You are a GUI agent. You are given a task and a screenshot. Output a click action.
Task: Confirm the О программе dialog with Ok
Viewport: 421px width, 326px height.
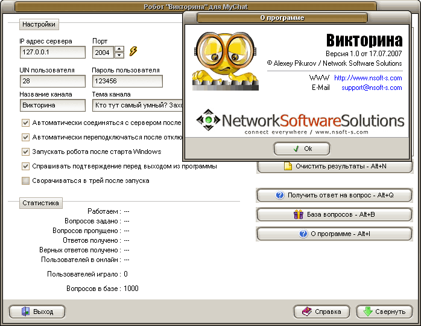[x=302, y=149]
